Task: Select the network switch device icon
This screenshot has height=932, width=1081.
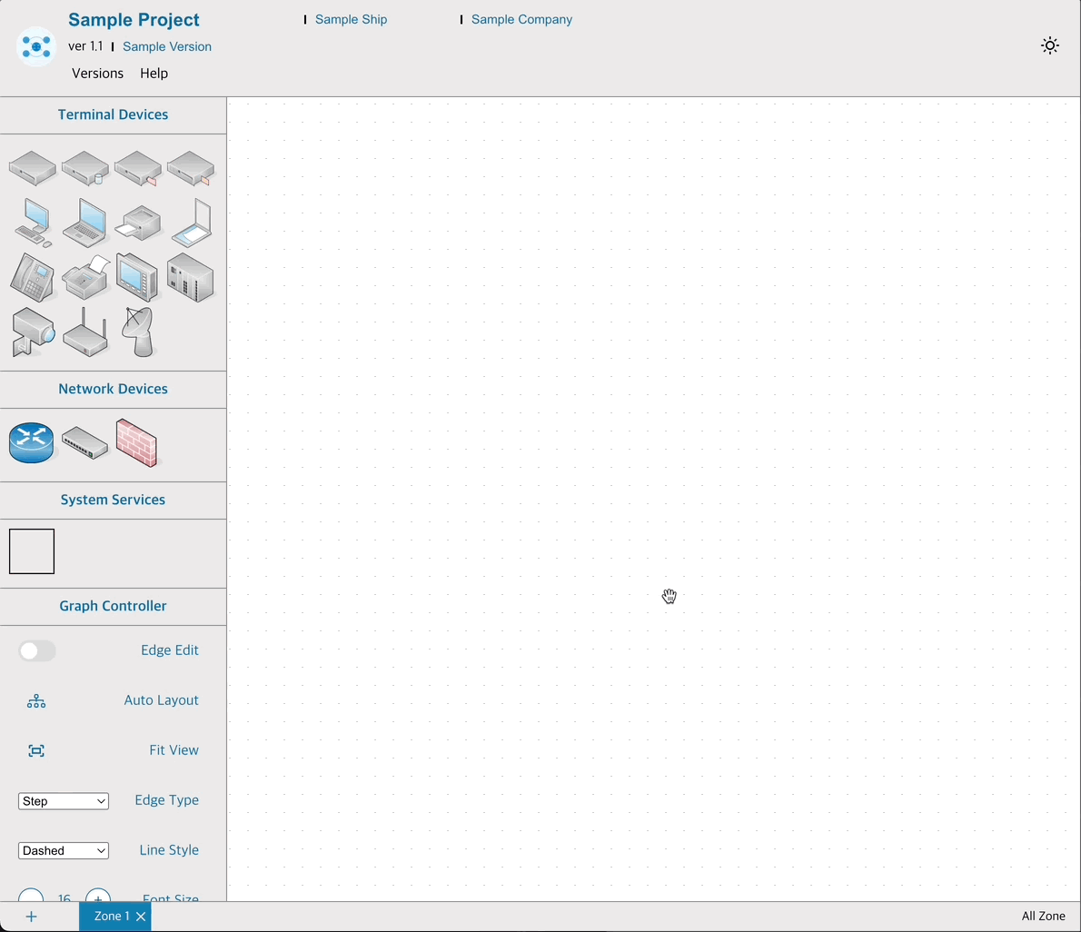Action: click(84, 443)
